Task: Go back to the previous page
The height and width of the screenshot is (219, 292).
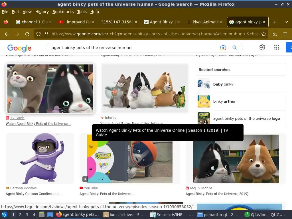Action: [7, 34]
